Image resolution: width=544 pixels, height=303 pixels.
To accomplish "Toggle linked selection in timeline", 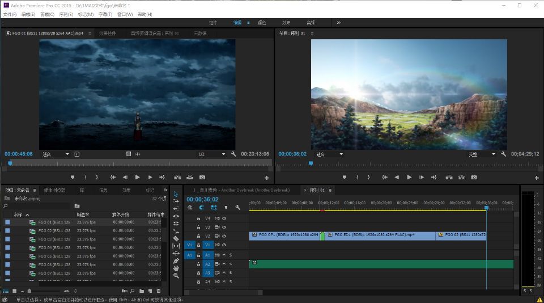I will [214, 208].
